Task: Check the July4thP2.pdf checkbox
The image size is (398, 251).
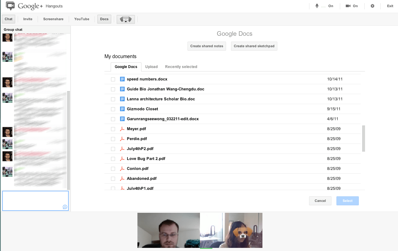Action: pos(113,149)
